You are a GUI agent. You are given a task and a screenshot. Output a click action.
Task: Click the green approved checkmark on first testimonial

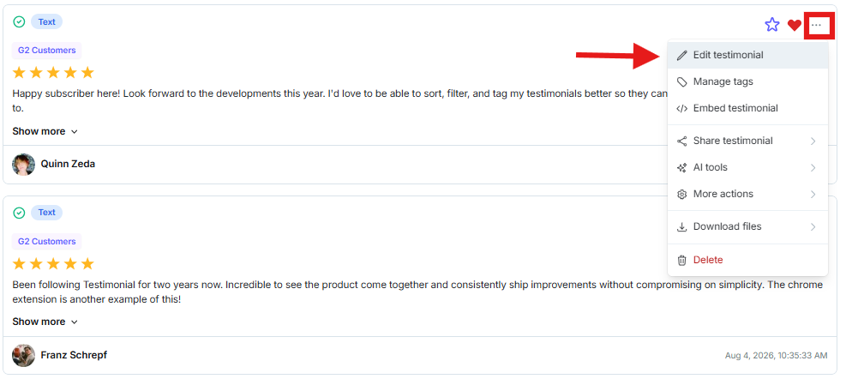(x=19, y=22)
